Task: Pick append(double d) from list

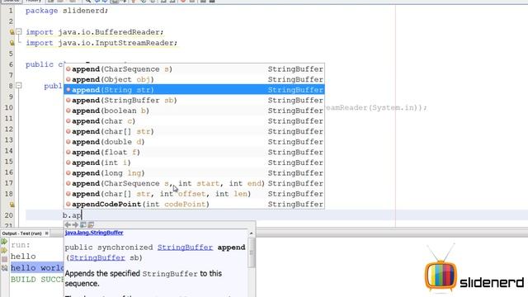Action: [195, 142]
